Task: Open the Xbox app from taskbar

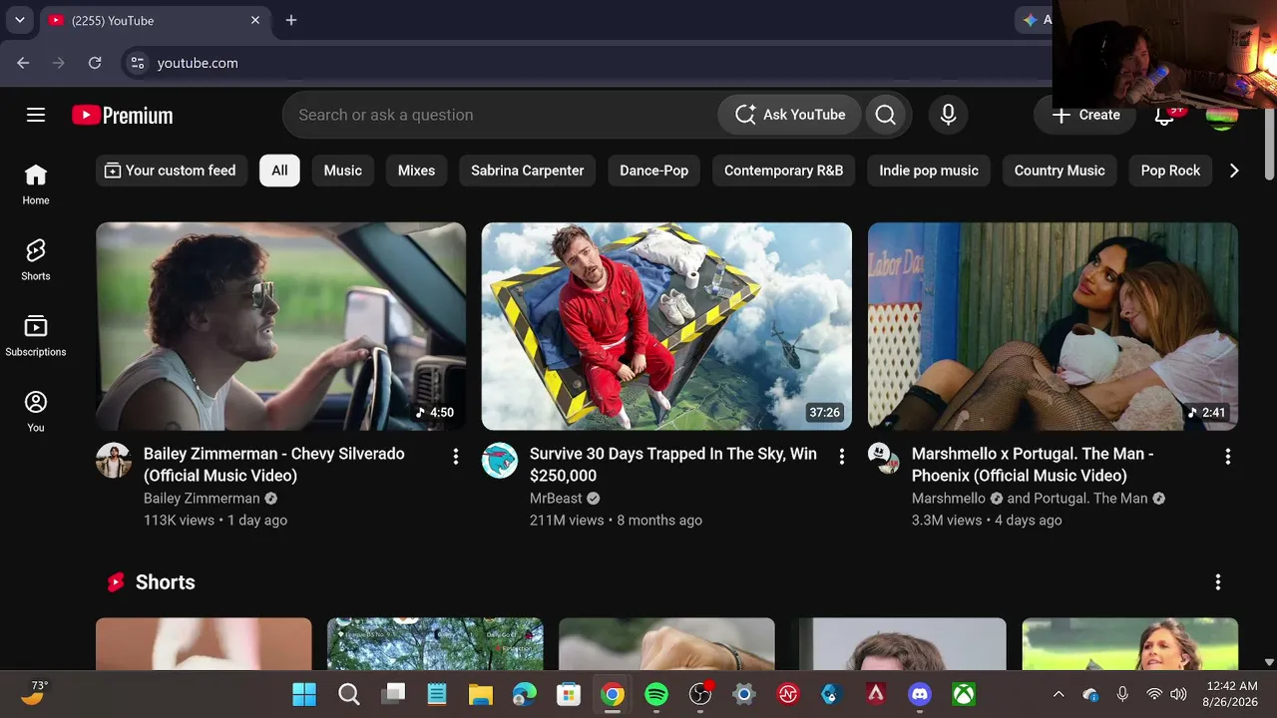Action: point(964,694)
